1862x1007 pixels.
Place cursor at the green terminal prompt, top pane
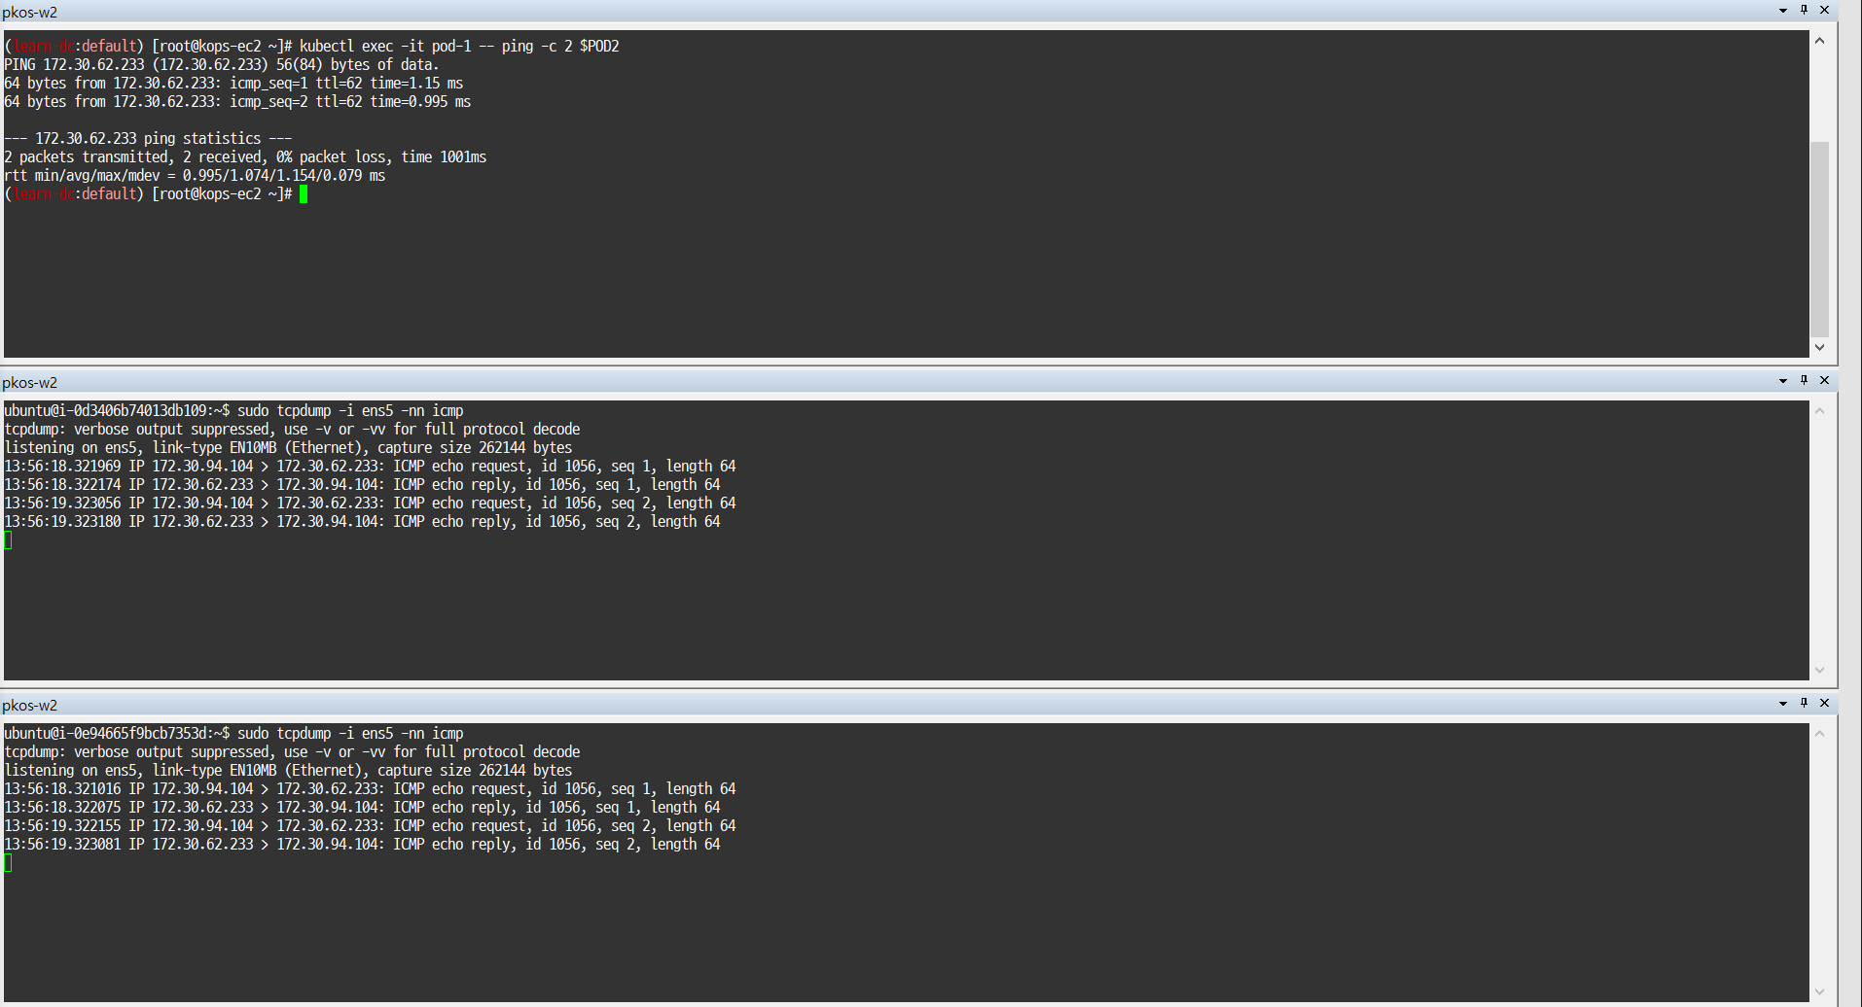tap(304, 193)
